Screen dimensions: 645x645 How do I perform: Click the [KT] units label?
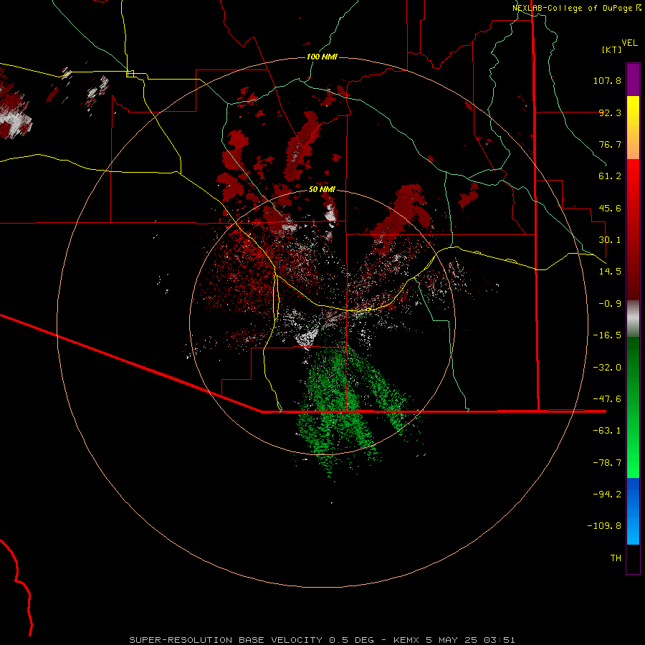click(x=612, y=49)
